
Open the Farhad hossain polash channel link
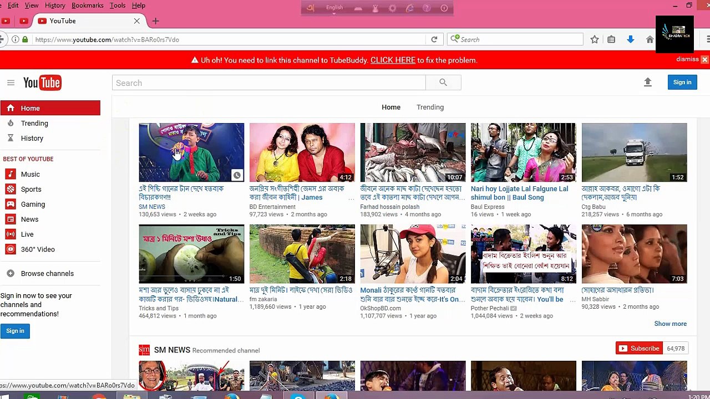[389, 207]
